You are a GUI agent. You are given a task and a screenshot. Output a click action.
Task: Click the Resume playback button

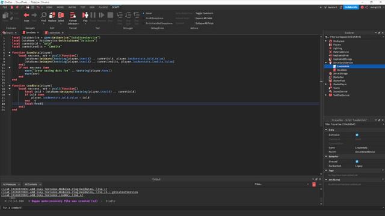pos(102,16)
